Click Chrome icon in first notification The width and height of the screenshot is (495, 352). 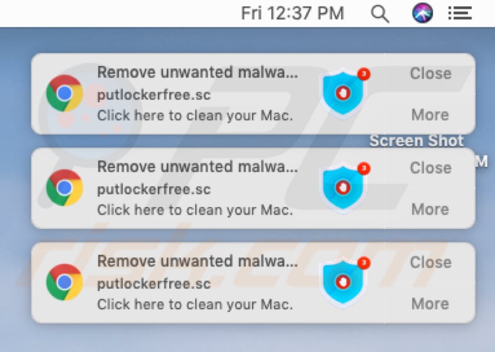click(65, 93)
